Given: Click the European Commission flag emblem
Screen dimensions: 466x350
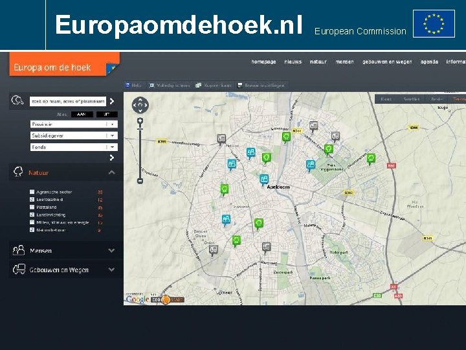Looking at the screenshot, I should pos(434,23).
